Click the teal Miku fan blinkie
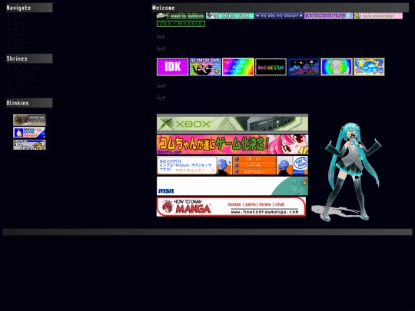 point(230,16)
